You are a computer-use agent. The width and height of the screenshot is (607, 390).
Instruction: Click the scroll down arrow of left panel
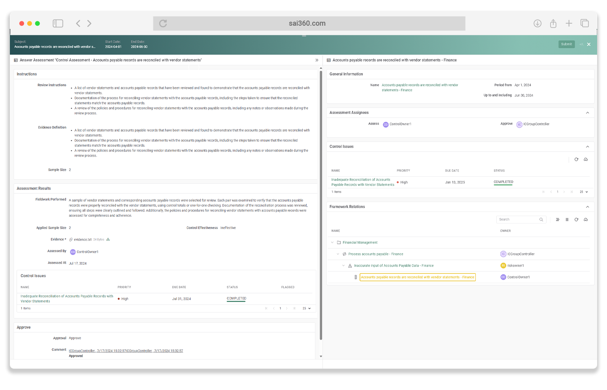[x=321, y=356]
